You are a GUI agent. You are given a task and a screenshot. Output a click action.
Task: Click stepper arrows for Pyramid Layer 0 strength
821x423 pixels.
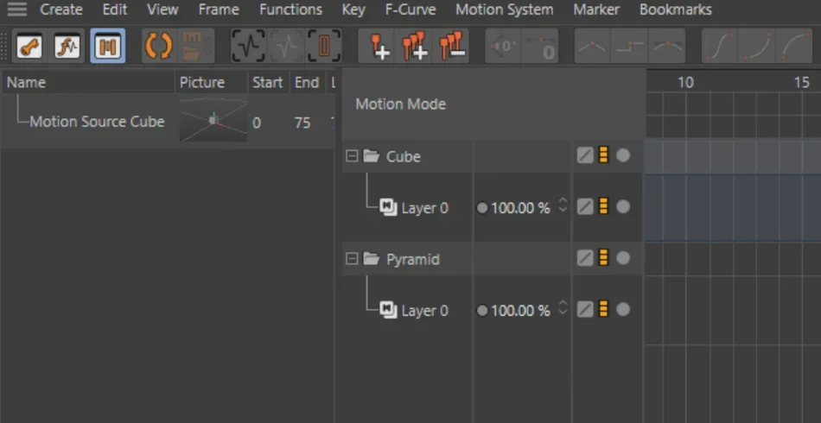pos(563,307)
